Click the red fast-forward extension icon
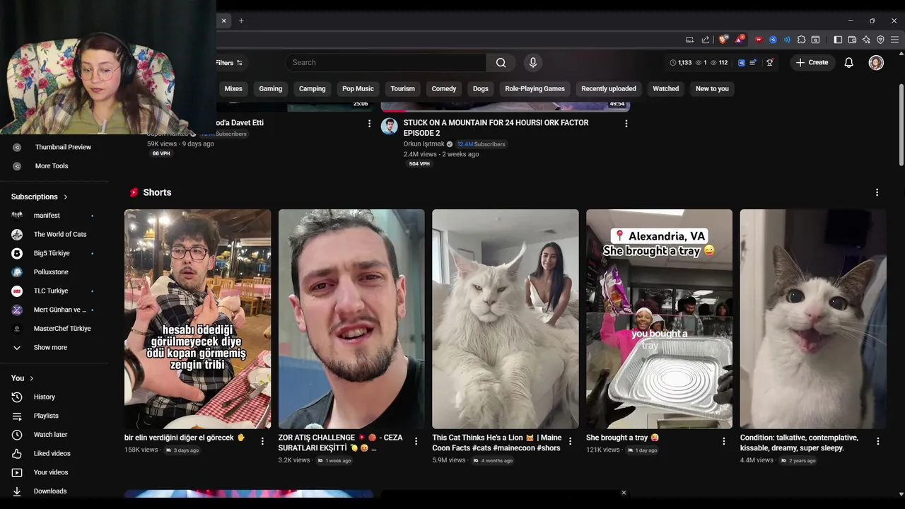This screenshot has width=905, height=509. click(759, 40)
